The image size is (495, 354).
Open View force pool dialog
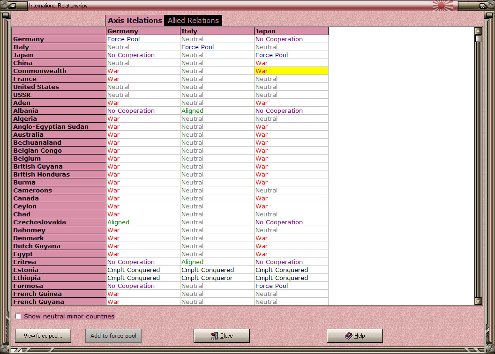[x=43, y=336]
